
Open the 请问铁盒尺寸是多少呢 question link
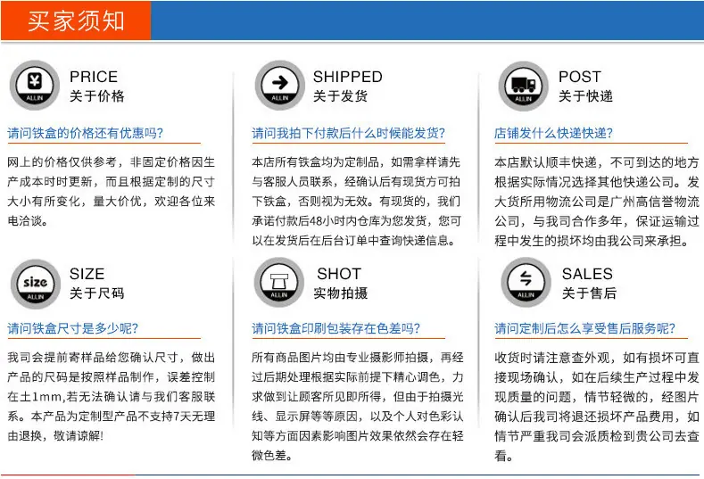click(73, 328)
